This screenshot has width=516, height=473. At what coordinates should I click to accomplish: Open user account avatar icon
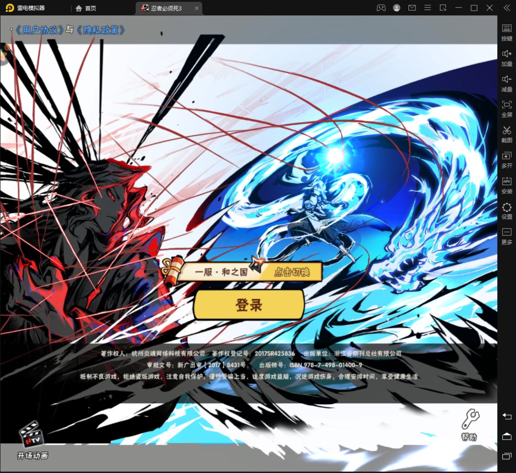pos(397,8)
